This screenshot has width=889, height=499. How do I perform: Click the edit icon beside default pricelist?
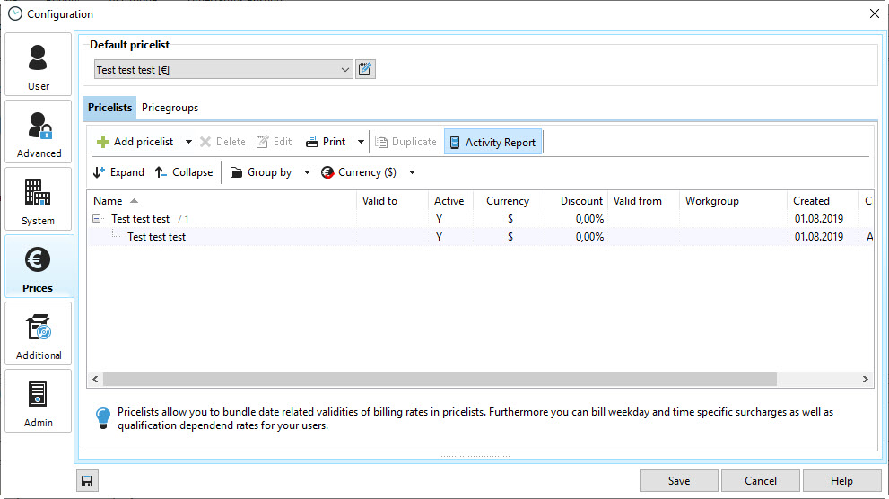pyautogui.click(x=365, y=70)
